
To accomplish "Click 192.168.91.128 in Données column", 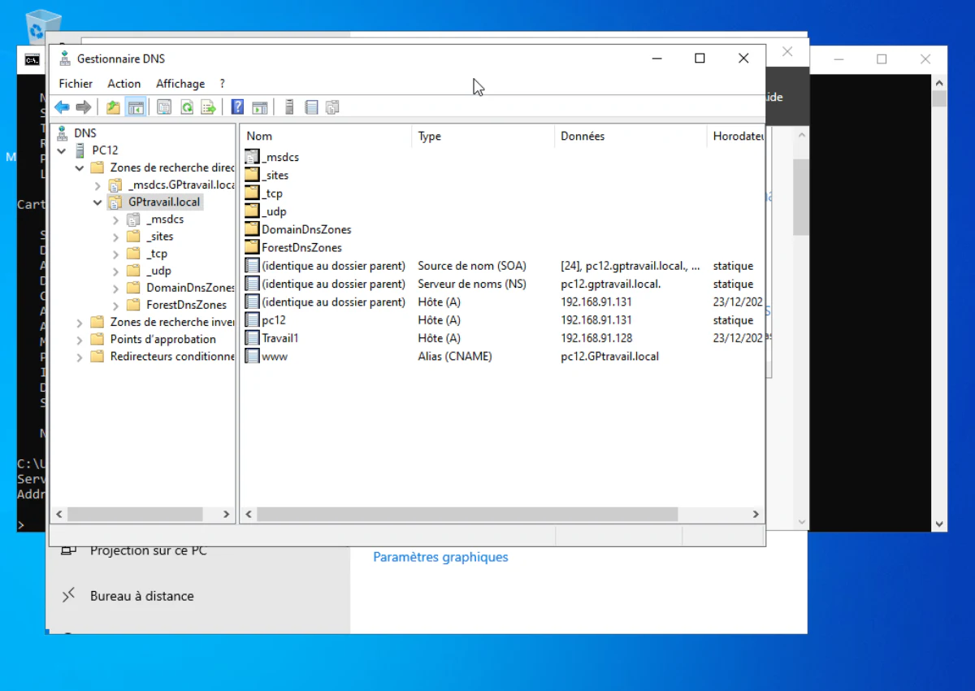I will pyautogui.click(x=596, y=338).
